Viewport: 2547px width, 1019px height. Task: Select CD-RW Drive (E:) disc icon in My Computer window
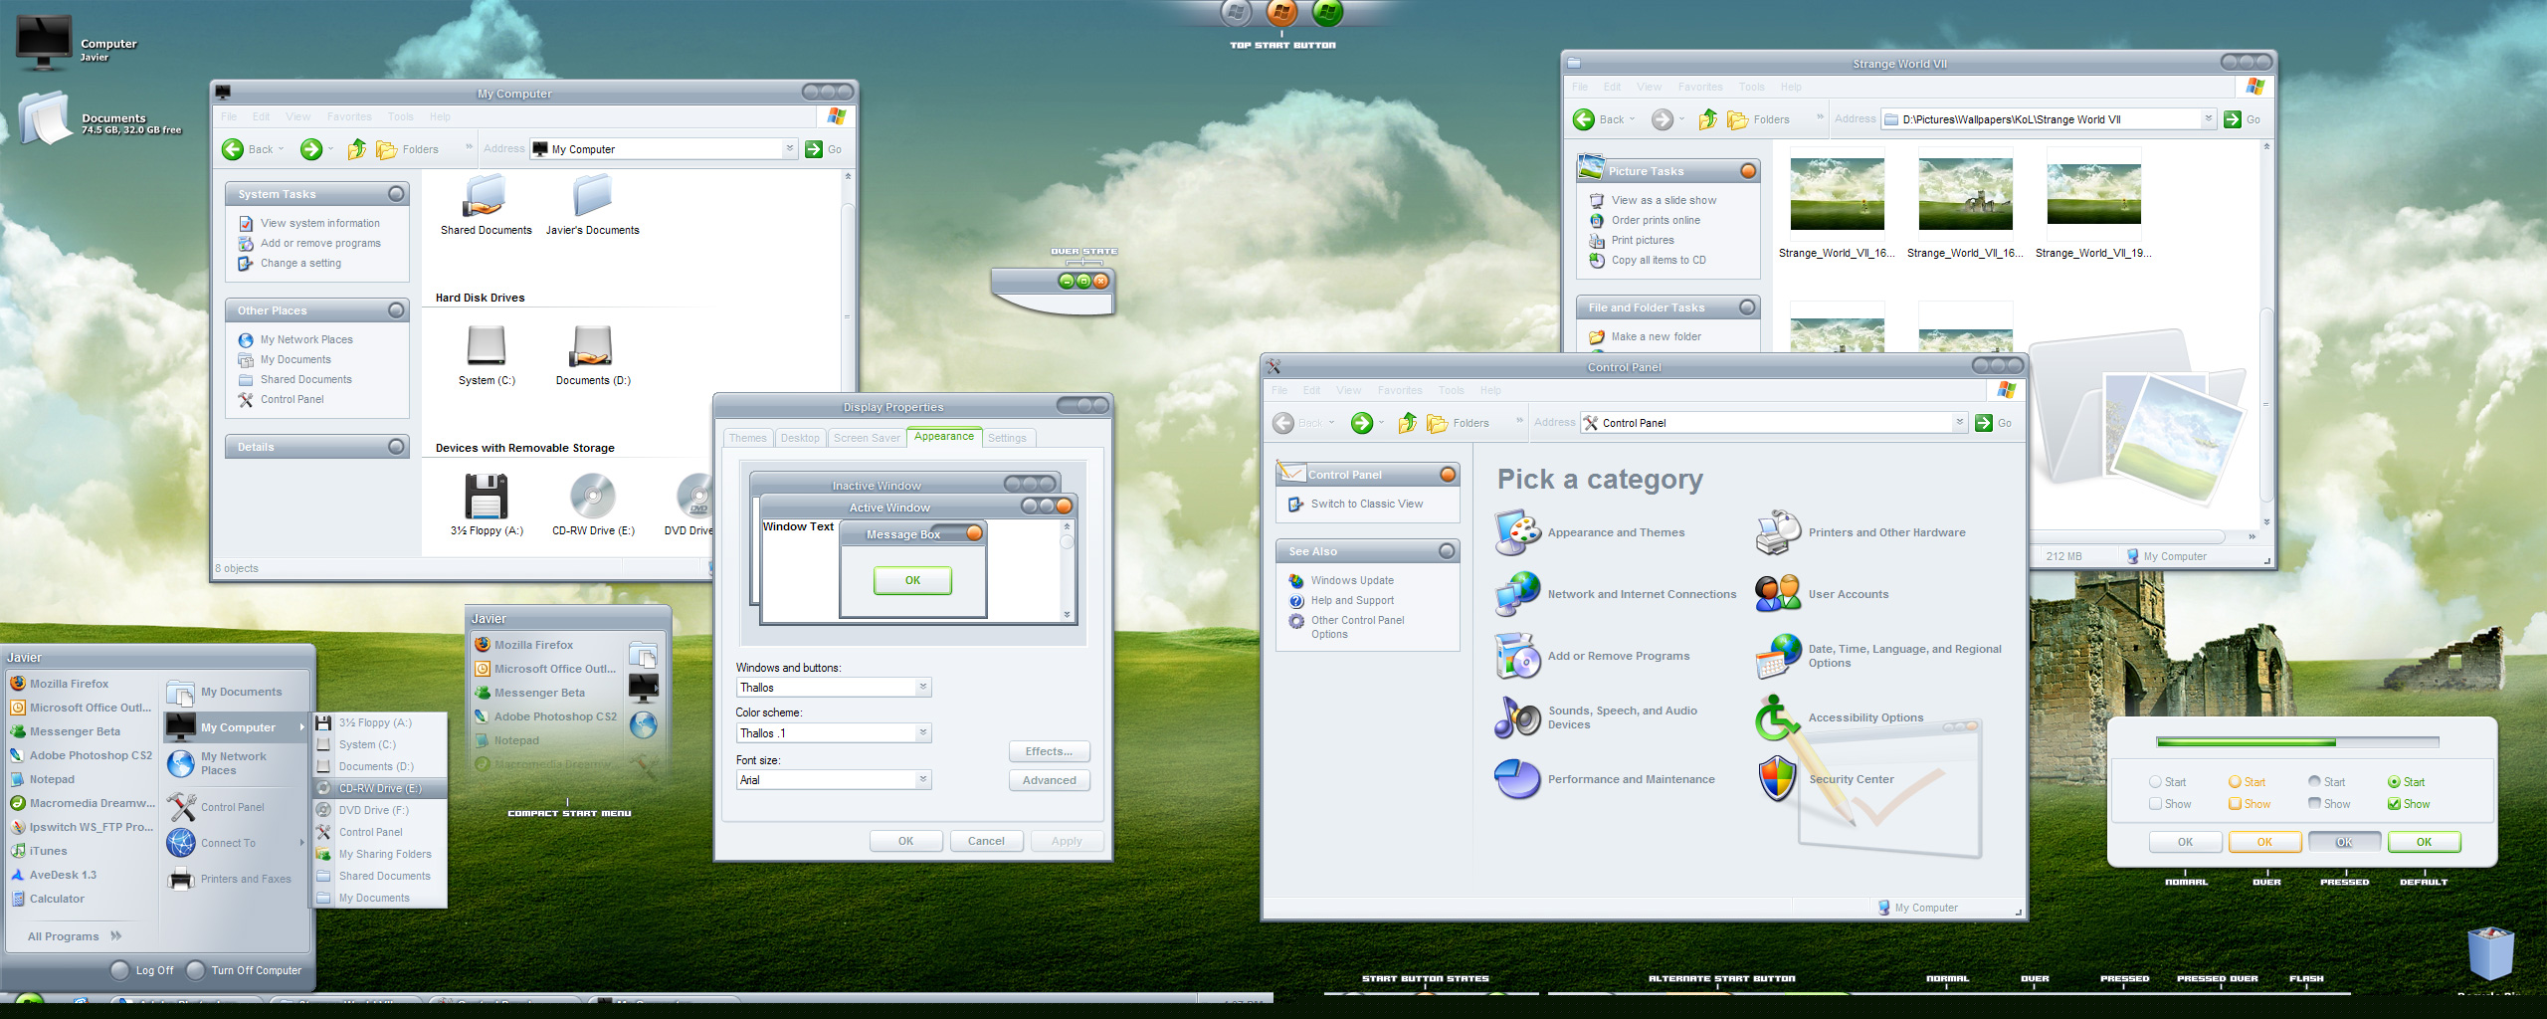point(593,496)
